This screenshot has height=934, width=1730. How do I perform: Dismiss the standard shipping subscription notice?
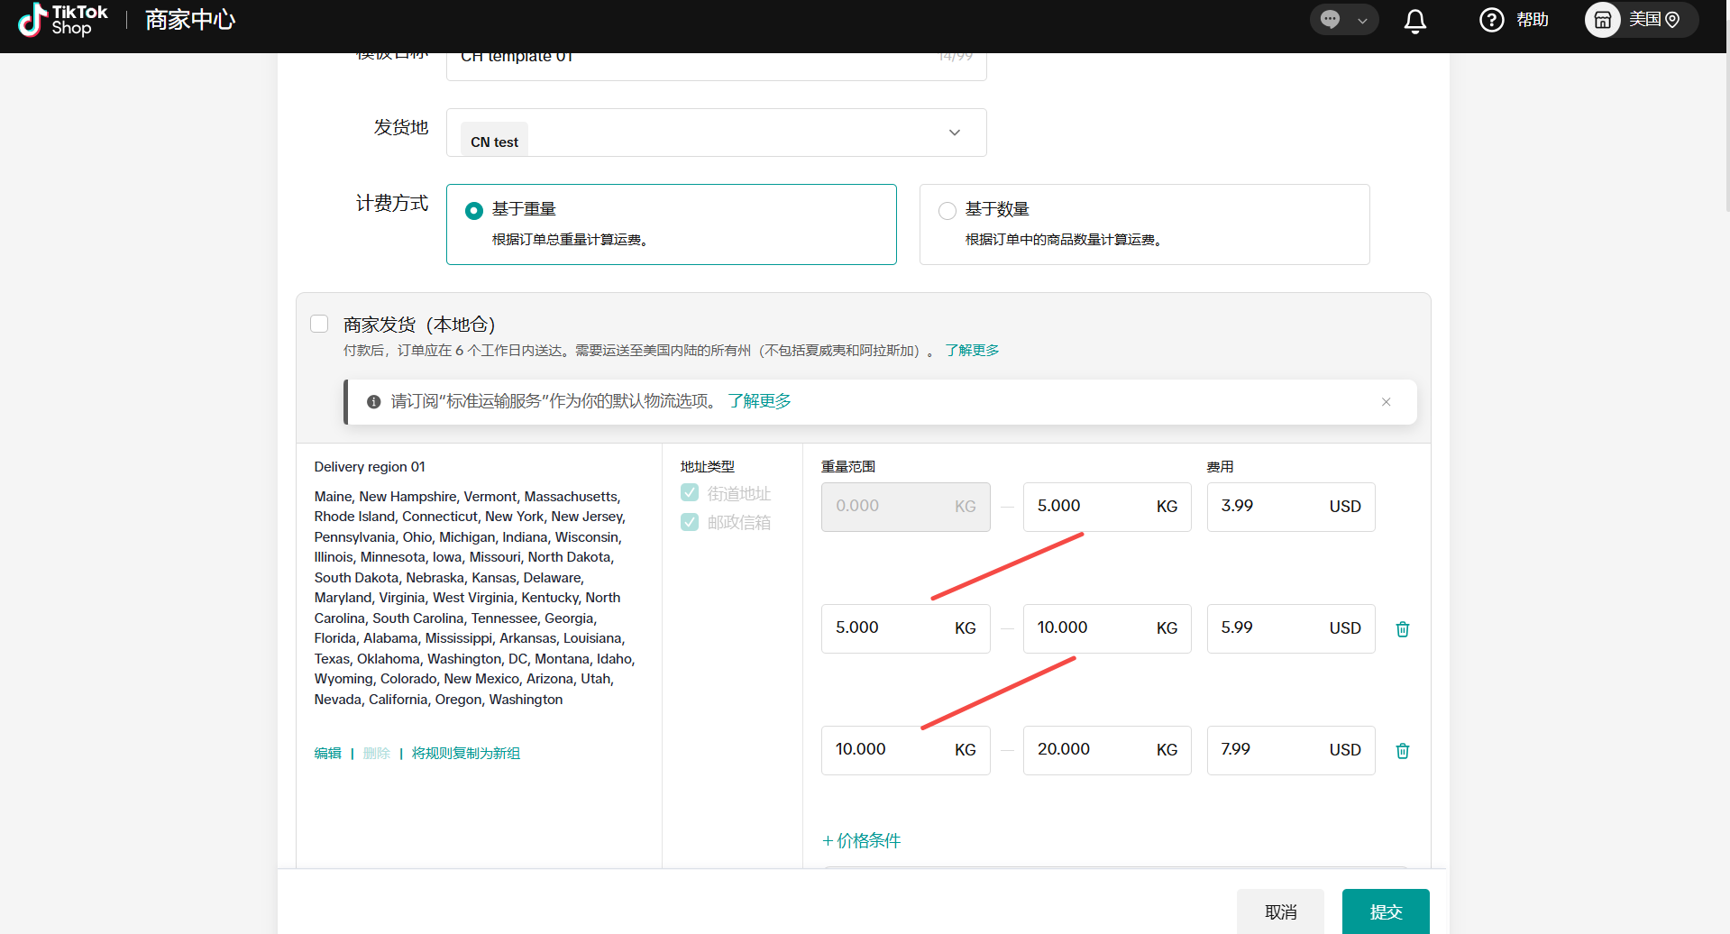tap(1386, 402)
